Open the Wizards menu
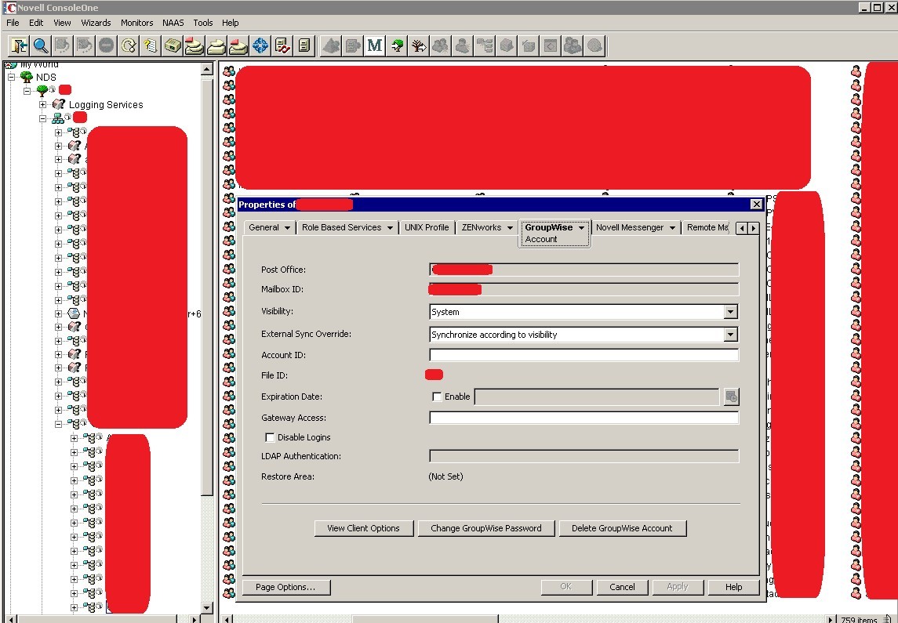Screen dimensions: 898x623 (x=96, y=23)
